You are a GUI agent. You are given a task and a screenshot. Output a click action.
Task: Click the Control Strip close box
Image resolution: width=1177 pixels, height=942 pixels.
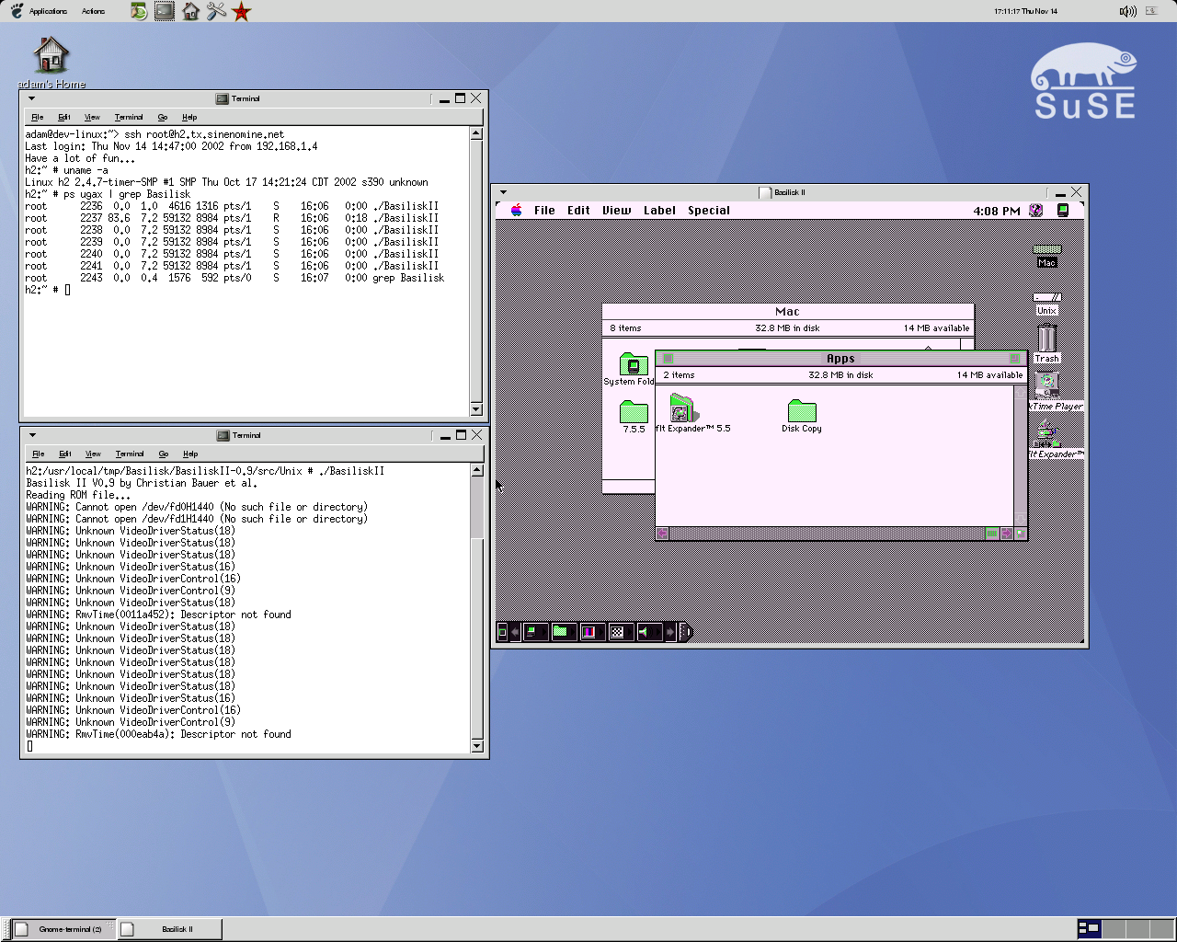click(502, 632)
